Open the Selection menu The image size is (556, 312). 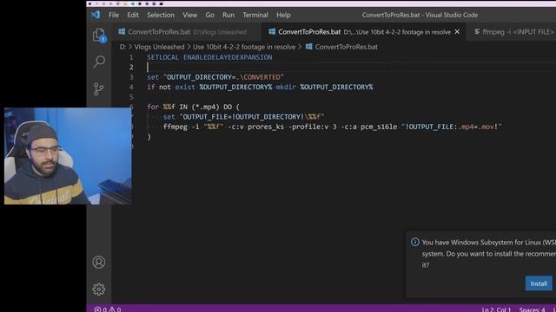click(x=161, y=15)
